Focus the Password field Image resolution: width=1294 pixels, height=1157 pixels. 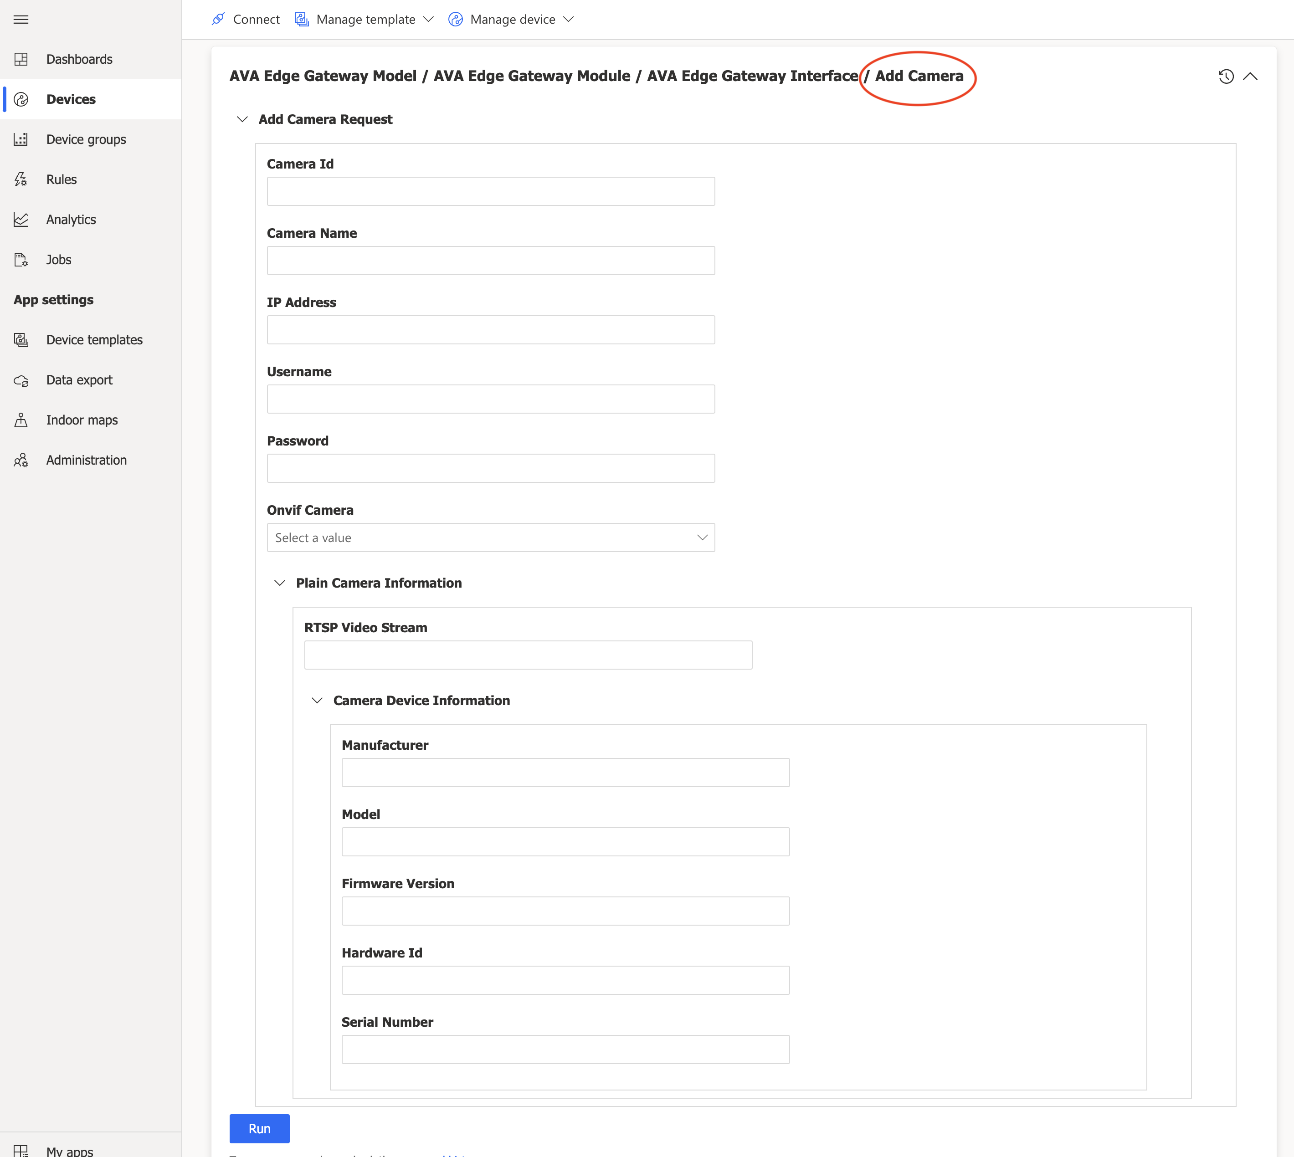(x=491, y=469)
